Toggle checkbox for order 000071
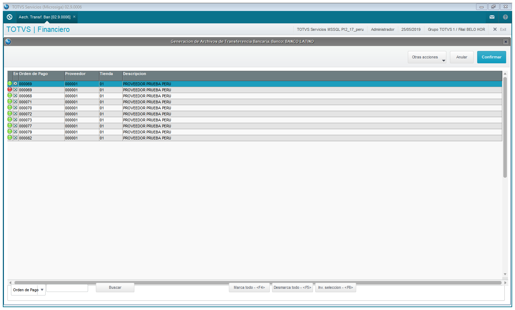Screen dimensions: 515x310 [x=15, y=102]
